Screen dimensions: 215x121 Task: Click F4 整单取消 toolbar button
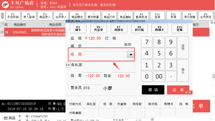pyautogui.click(x=141, y=16)
